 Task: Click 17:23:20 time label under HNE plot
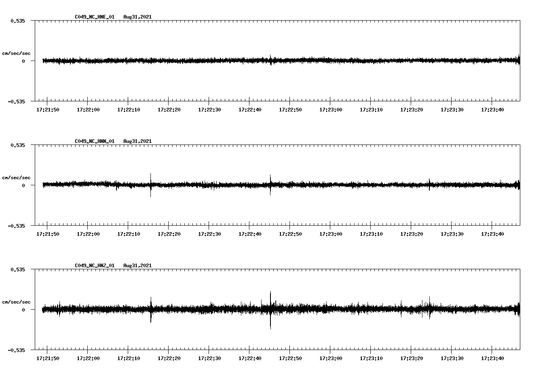(412, 109)
